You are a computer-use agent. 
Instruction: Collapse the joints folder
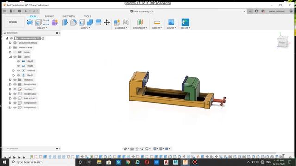pyautogui.click(x=10, y=57)
